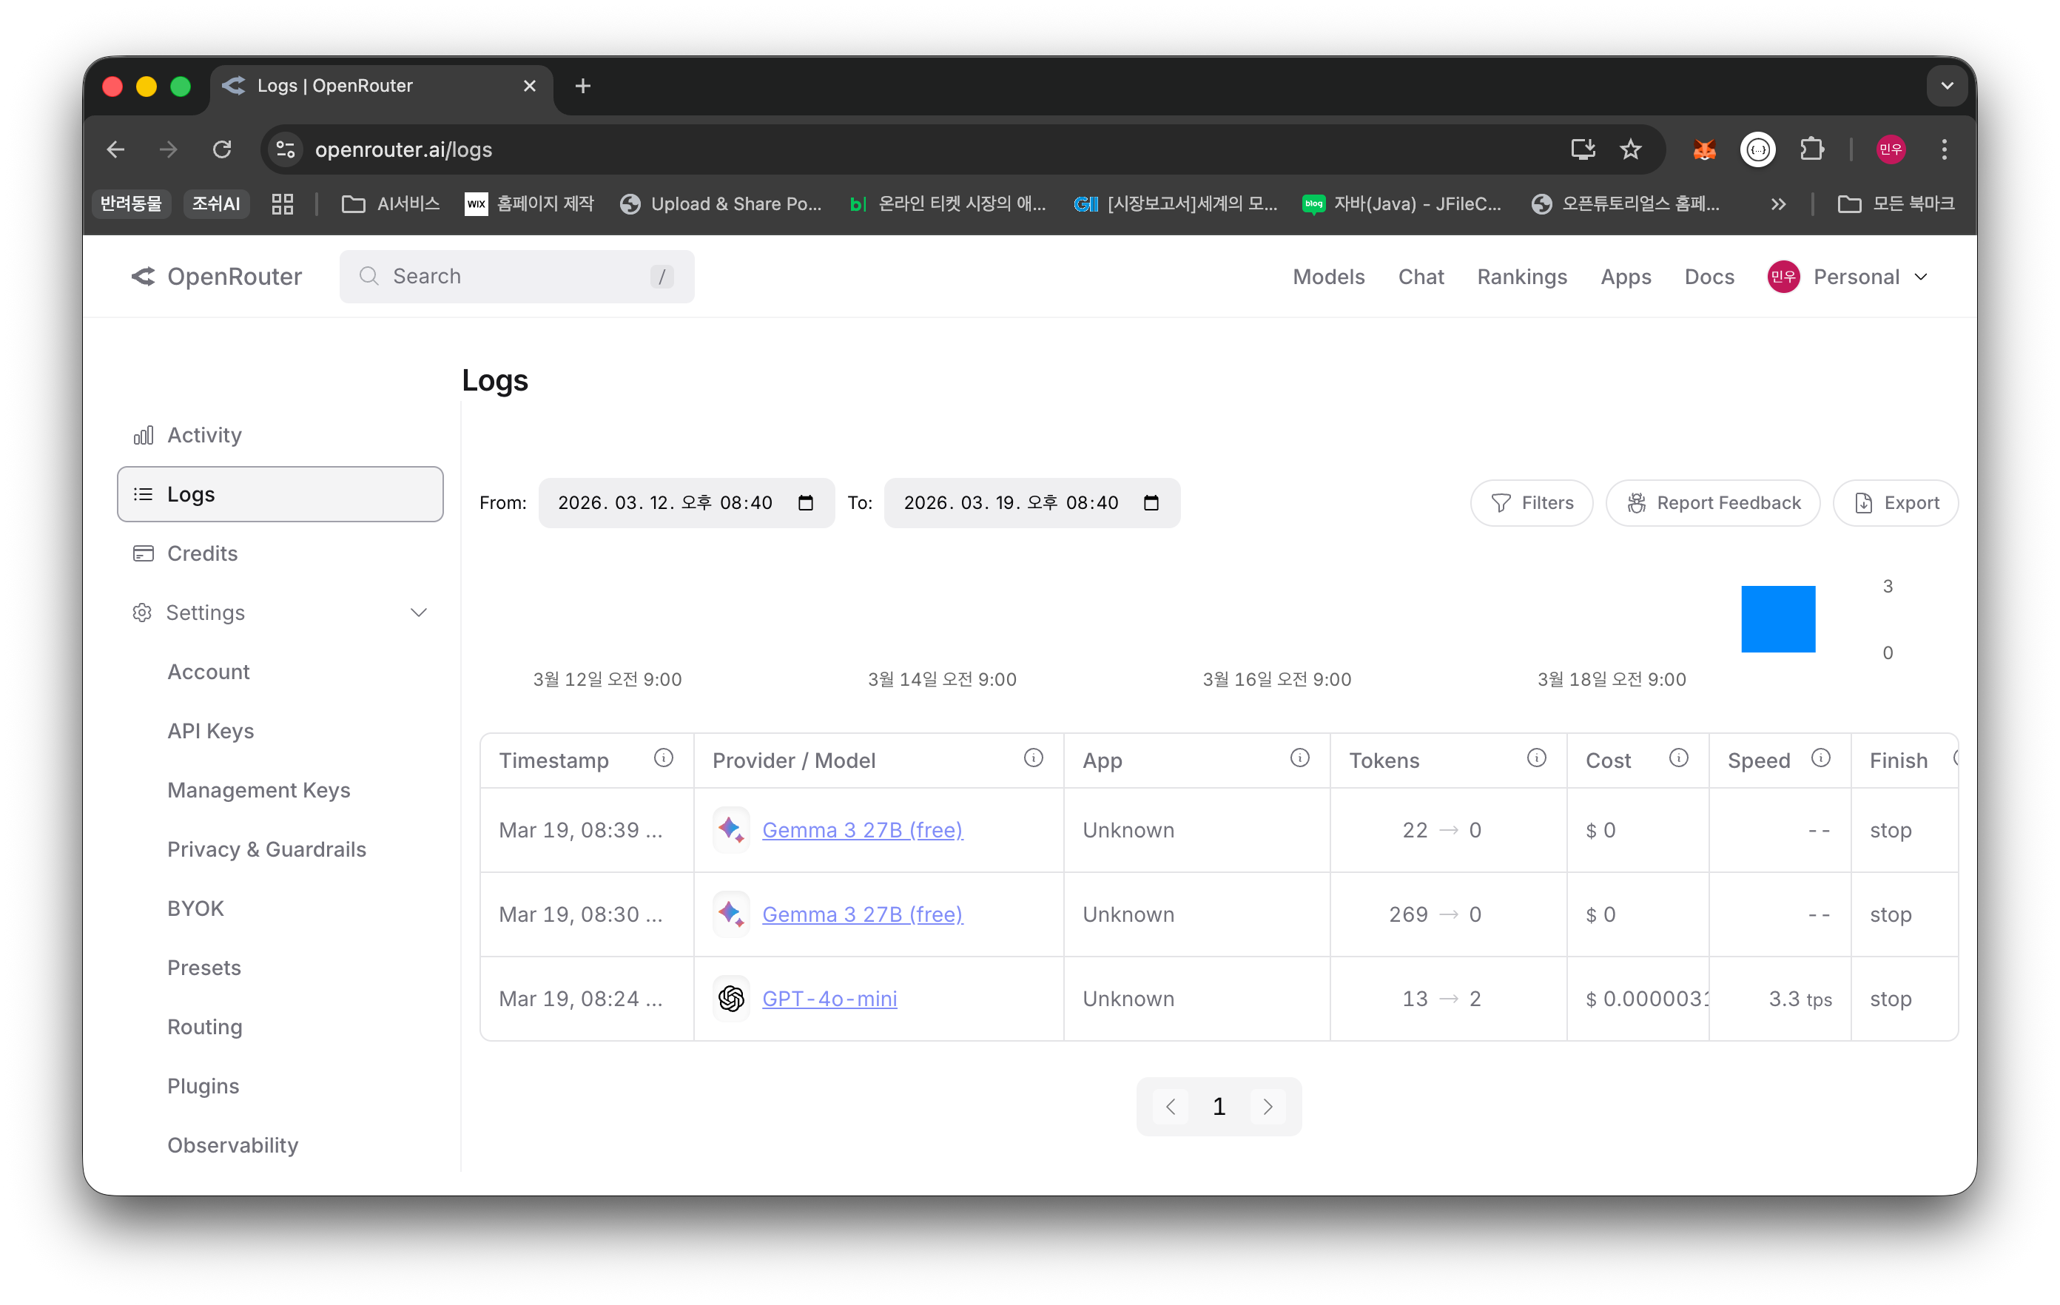Go to next page of logs

[1267, 1106]
